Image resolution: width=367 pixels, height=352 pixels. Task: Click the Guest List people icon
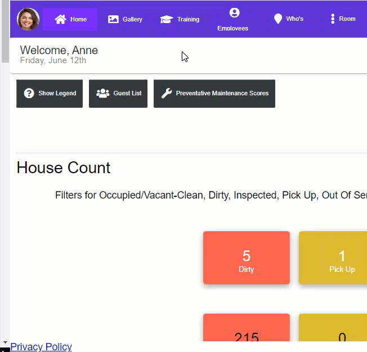102,94
